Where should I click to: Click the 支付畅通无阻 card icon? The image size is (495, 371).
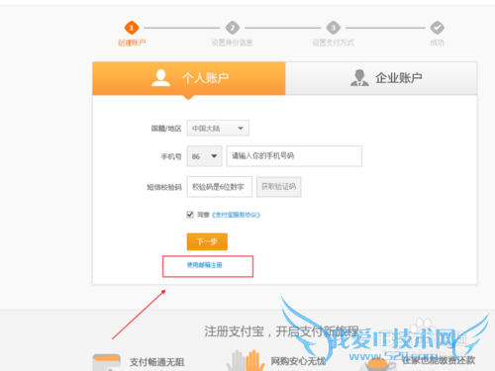click(107, 362)
